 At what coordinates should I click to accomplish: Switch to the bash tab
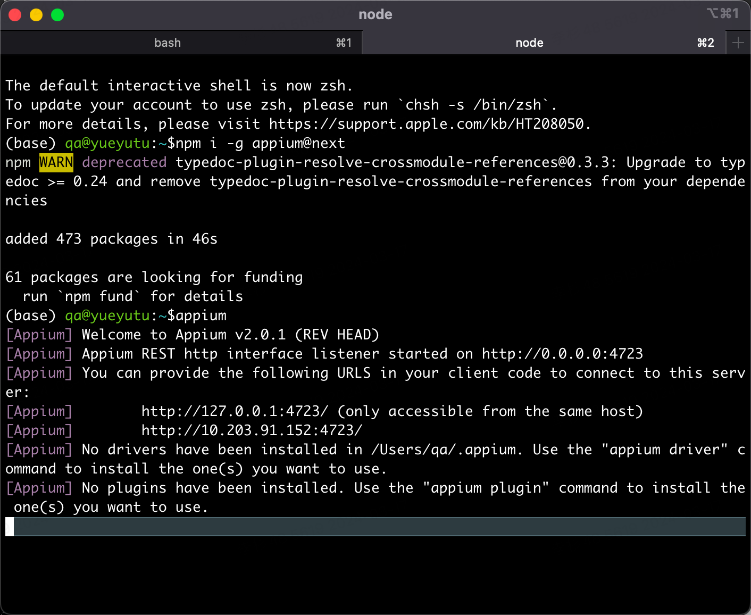pyautogui.click(x=168, y=43)
